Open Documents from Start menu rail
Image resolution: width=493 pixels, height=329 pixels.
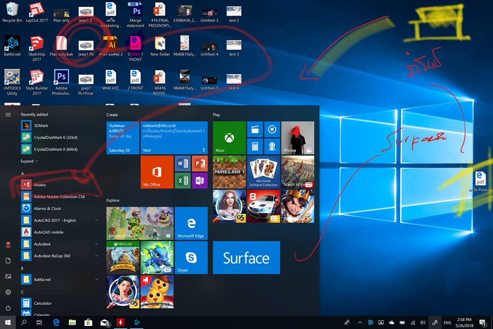(8, 260)
